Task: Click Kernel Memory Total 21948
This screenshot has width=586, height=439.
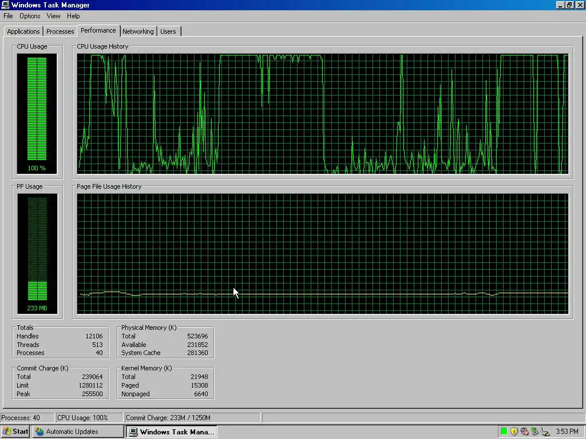Action: [x=199, y=377]
